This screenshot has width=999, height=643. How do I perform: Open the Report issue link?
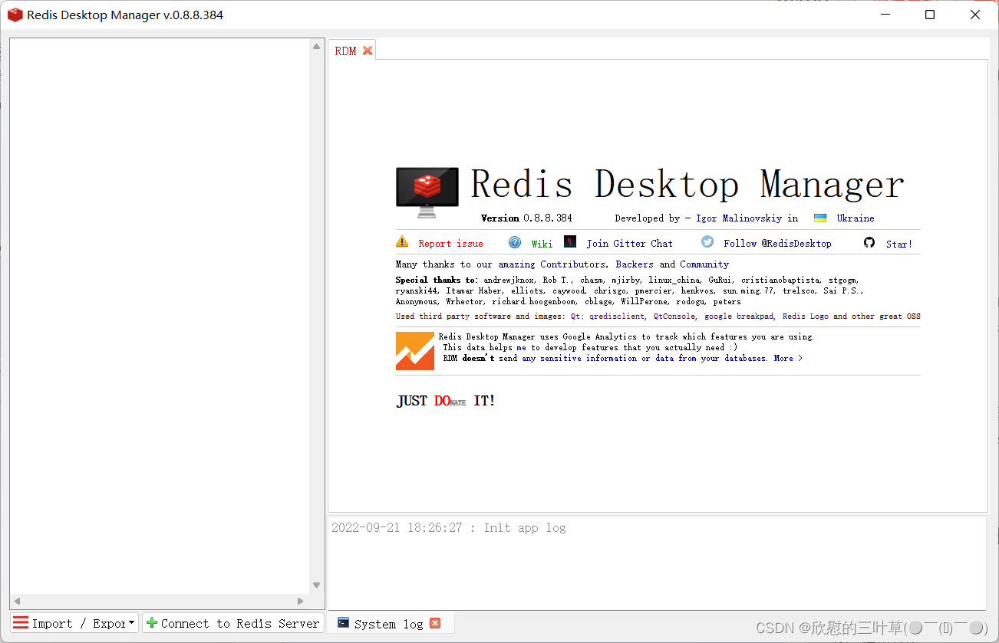tap(450, 244)
